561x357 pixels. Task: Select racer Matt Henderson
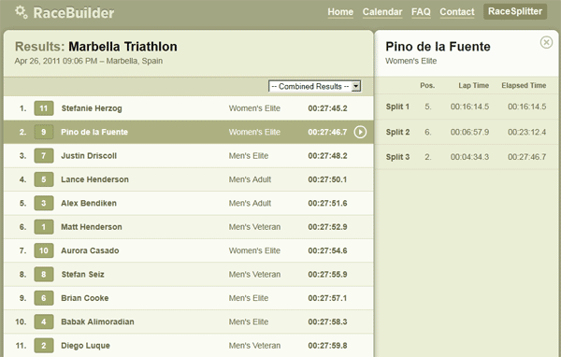click(92, 227)
